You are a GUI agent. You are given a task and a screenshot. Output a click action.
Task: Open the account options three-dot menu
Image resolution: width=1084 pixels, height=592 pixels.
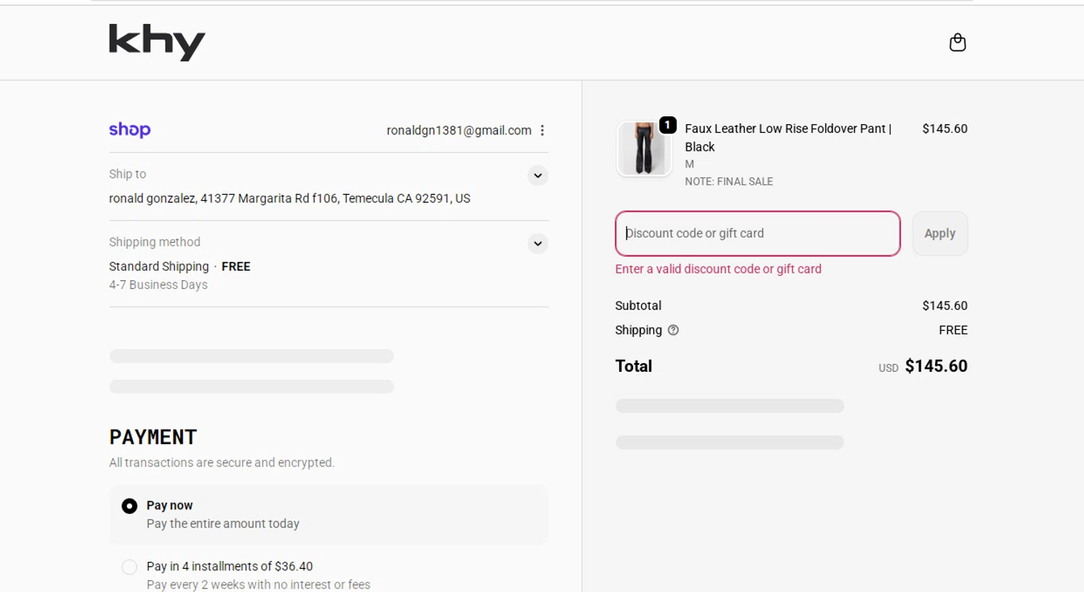point(542,131)
